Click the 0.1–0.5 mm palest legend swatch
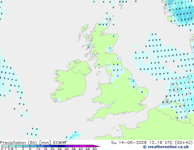The width and height of the screenshot is (194, 150). [x=5, y=146]
